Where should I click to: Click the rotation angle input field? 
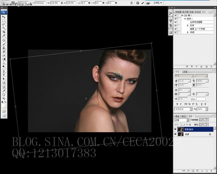click(85, 3)
